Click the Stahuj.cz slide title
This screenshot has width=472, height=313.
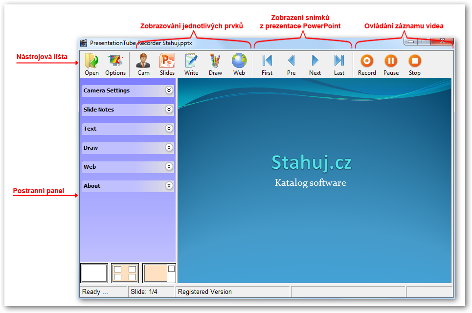pos(312,162)
